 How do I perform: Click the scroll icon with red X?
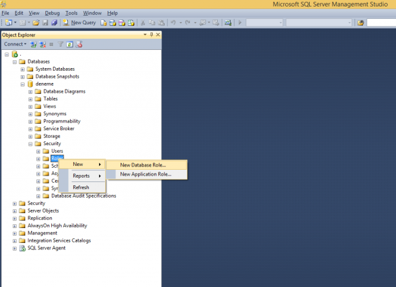tap(79, 45)
